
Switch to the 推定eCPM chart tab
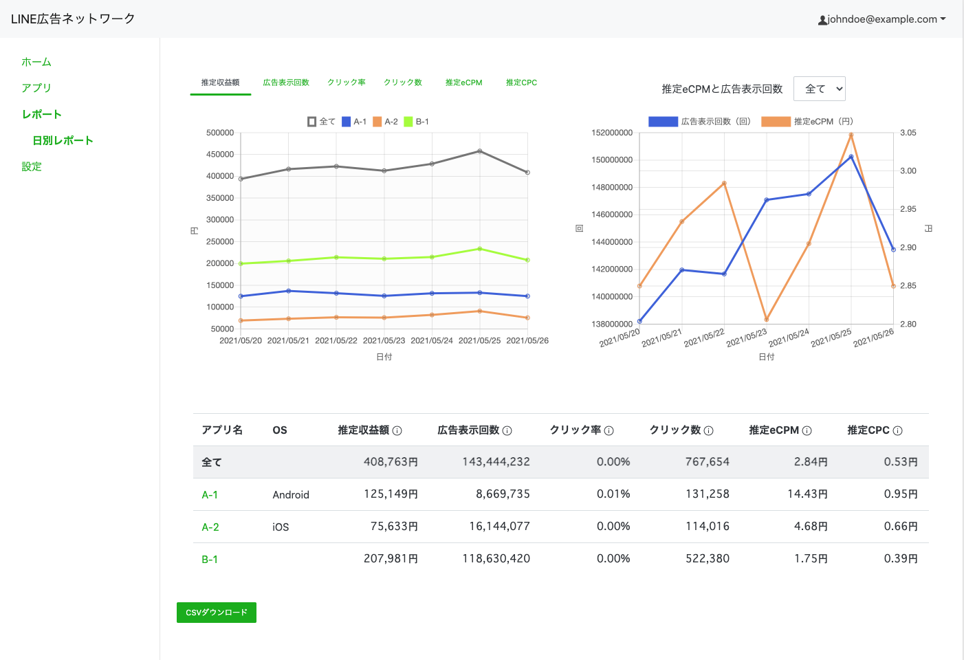[x=464, y=82]
